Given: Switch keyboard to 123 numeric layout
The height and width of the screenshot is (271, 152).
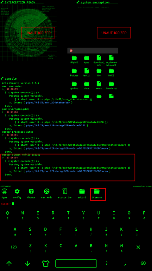Looking at the screenshot, I should (x=14, y=247).
